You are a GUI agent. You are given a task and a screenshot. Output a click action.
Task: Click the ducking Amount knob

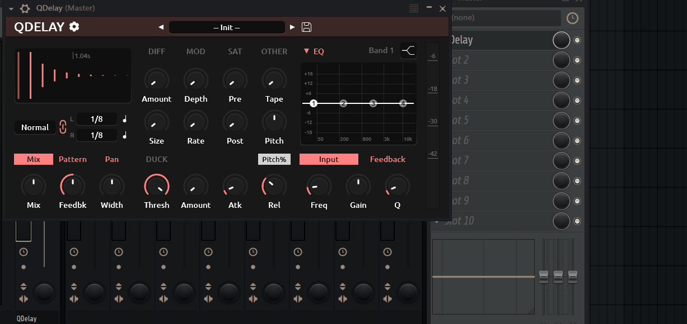pyautogui.click(x=196, y=185)
